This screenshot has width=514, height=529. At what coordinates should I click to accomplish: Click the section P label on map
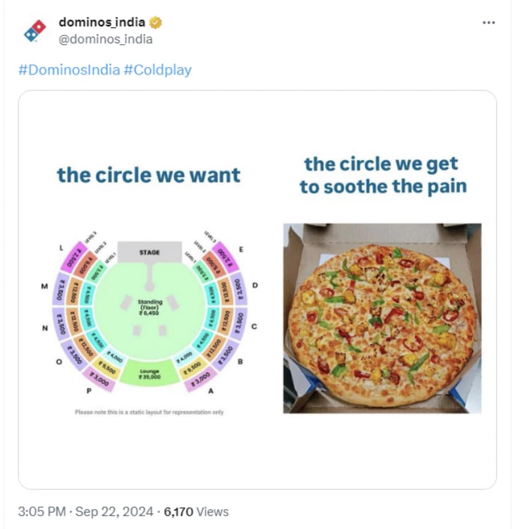click(x=89, y=391)
